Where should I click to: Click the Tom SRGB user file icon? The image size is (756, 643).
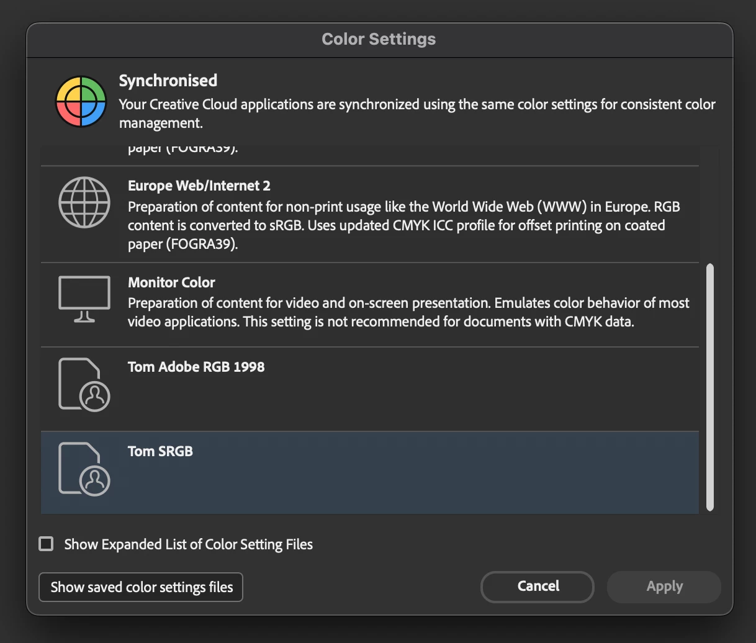tap(84, 469)
